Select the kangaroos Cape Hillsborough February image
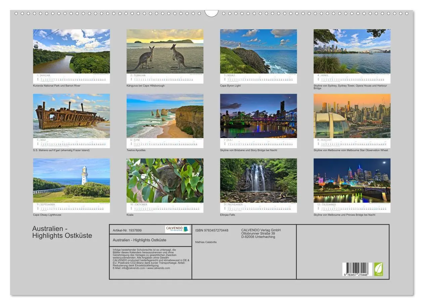This screenshot has width=423, height=305. click(x=165, y=50)
